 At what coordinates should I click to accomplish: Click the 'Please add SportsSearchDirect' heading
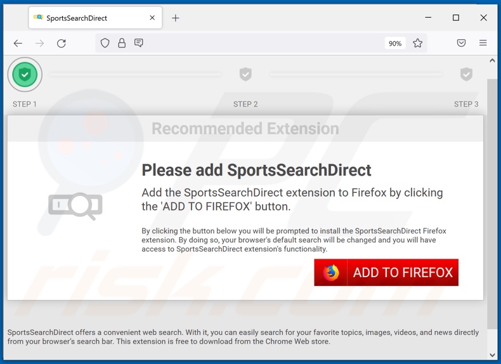point(256,170)
